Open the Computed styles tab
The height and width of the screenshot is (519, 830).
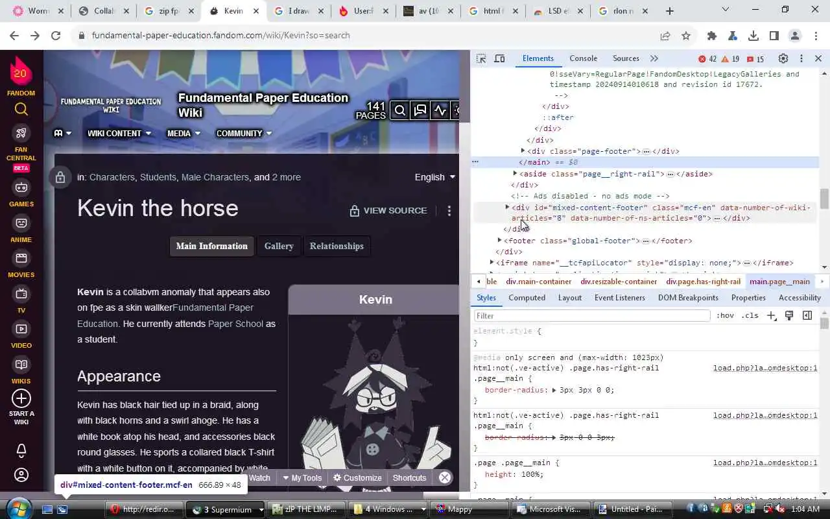[527, 298]
